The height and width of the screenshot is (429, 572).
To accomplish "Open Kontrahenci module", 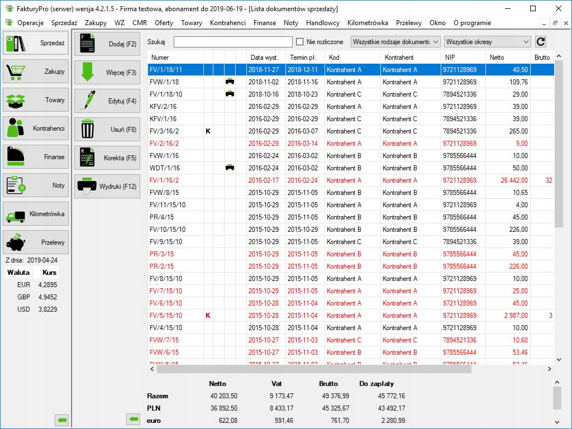I will [x=36, y=128].
